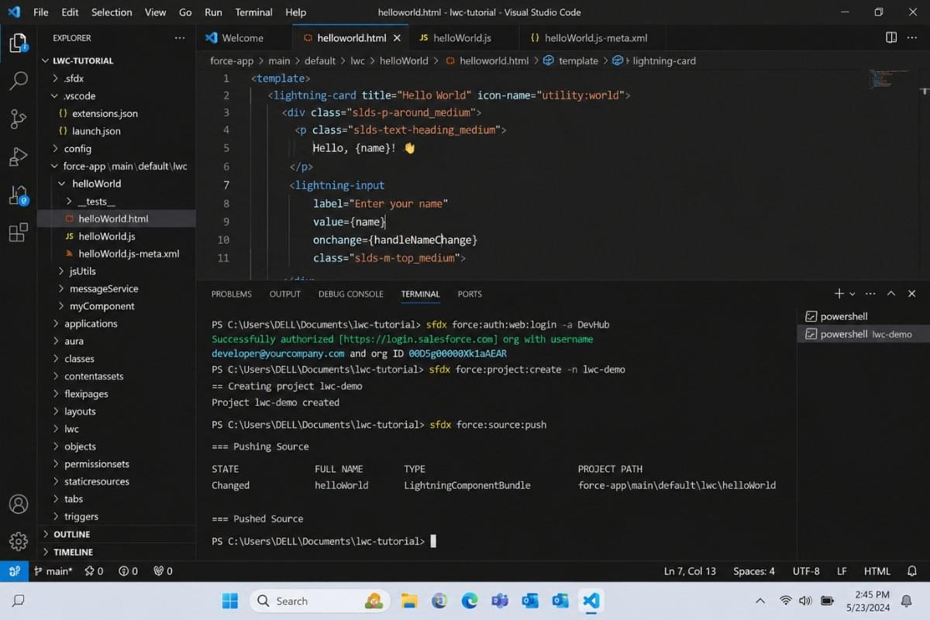Open the Search view in activity bar
The width and height of the screenshot is (930, 620).
18,81
